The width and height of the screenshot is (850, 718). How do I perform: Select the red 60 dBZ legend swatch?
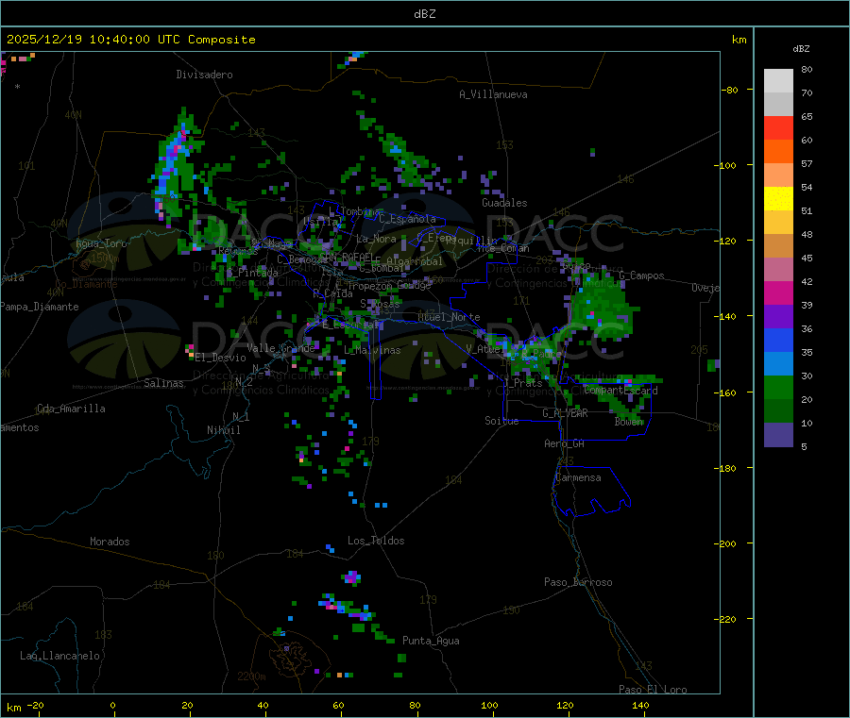(778, 127)
